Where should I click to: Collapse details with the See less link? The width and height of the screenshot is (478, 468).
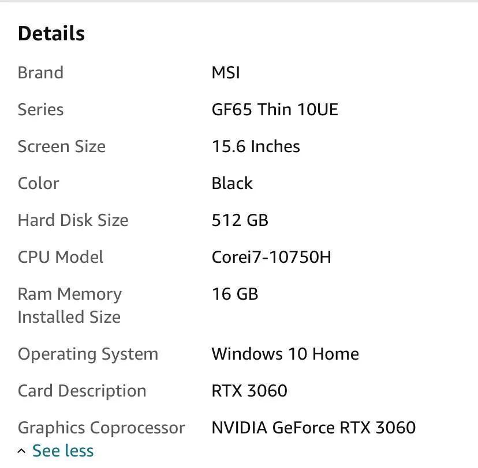coord(62,451)
